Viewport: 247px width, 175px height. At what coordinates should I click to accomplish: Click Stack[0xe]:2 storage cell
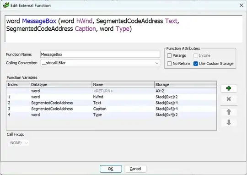tap(185, 97)
